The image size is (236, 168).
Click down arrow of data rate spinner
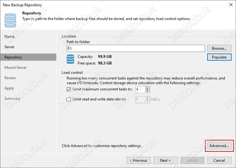[147, 101]
